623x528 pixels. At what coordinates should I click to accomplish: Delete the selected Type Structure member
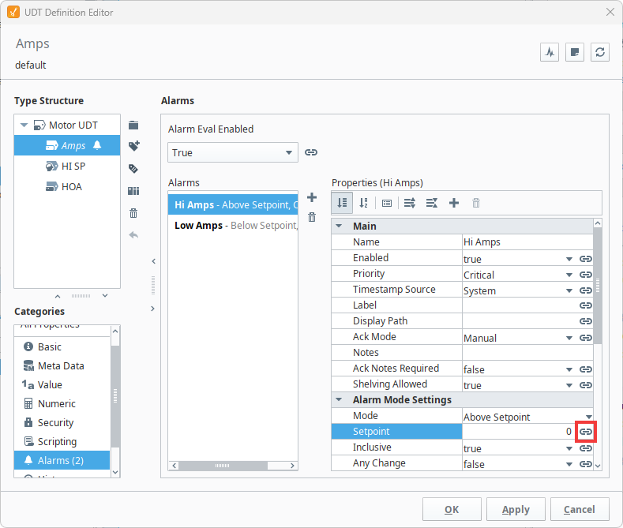tap(133, 213)
